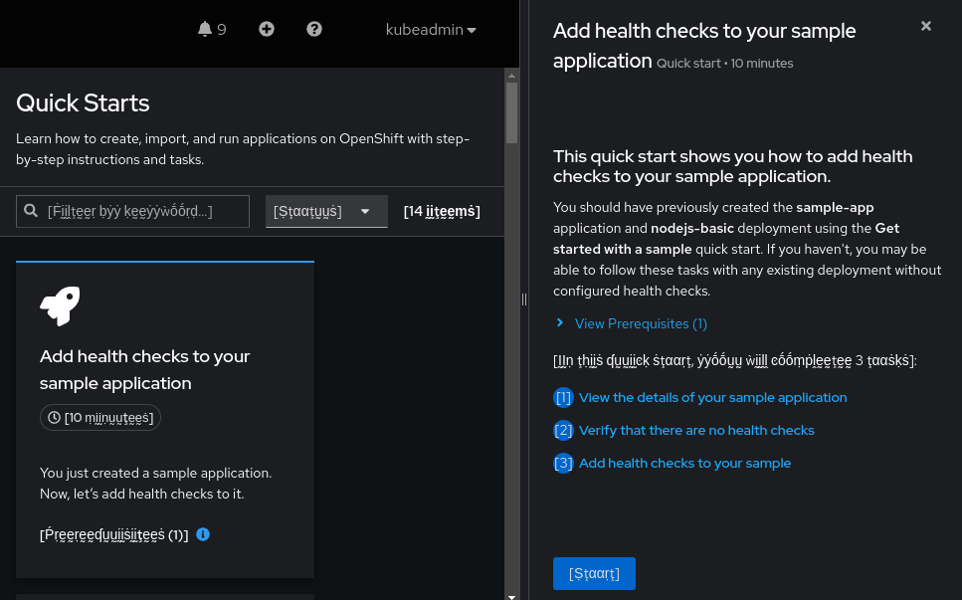Open task 2 Verify no health checks
Screen dimensions: 962x600
coord(696,431)
